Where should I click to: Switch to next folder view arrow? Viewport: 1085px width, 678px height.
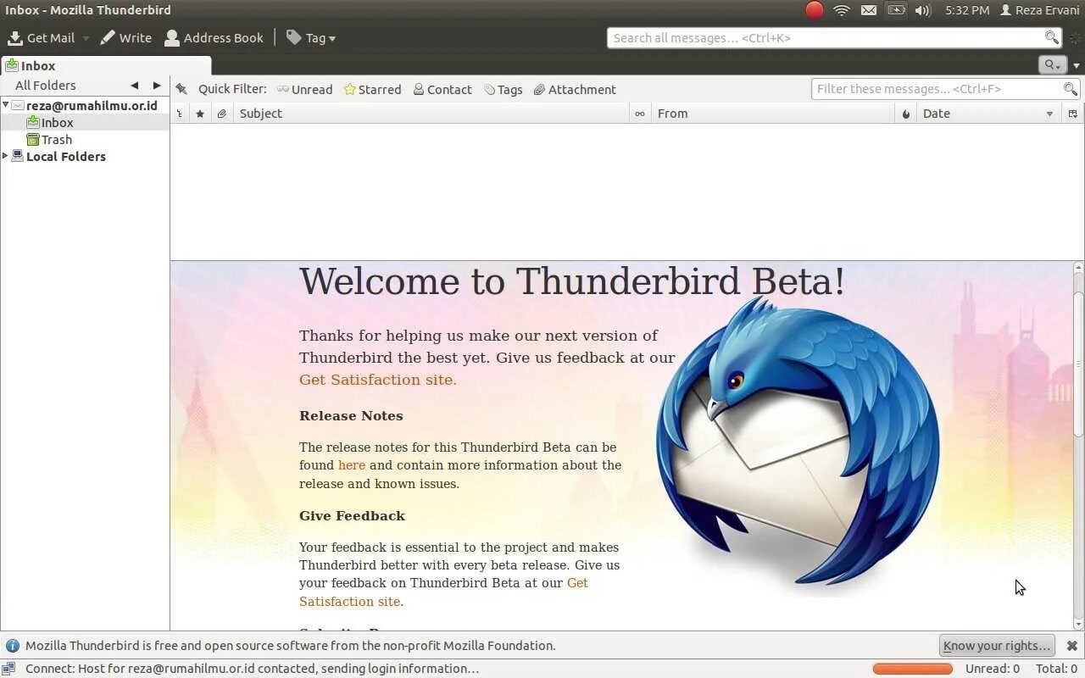157,86
